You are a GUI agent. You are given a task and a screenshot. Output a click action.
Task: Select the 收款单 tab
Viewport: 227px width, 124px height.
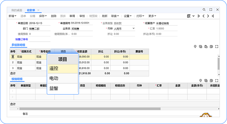coord(31,10)
